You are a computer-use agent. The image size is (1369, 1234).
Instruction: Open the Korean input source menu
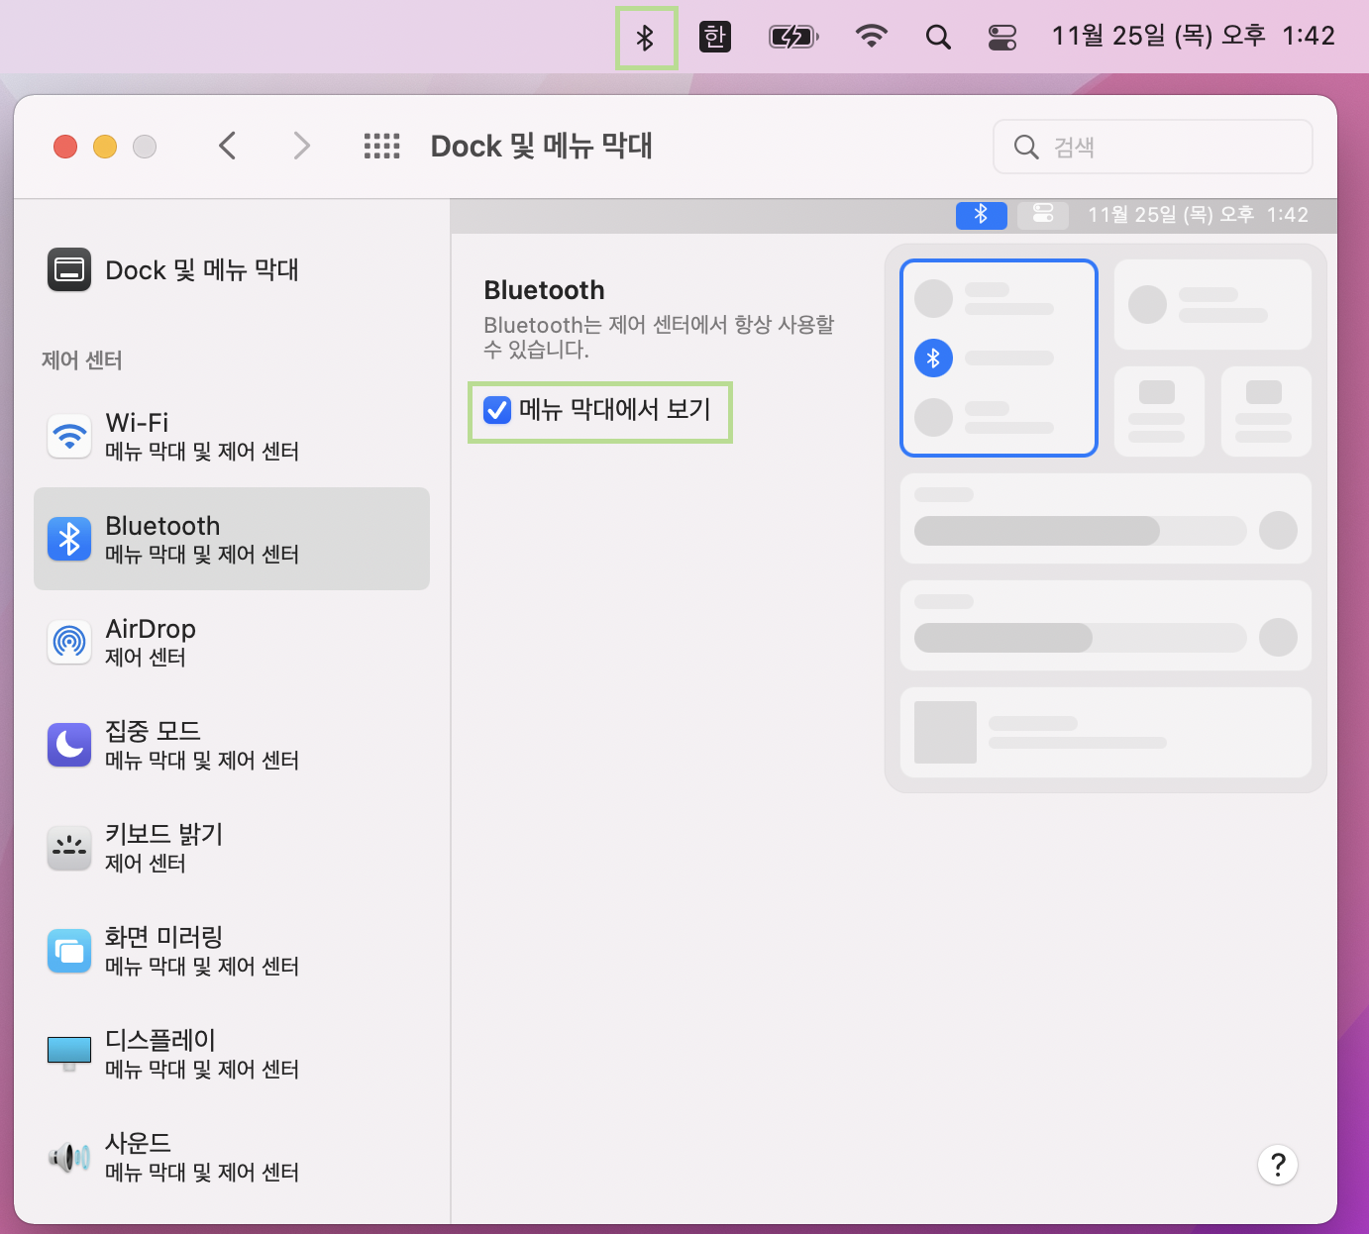tap(714, 38)
